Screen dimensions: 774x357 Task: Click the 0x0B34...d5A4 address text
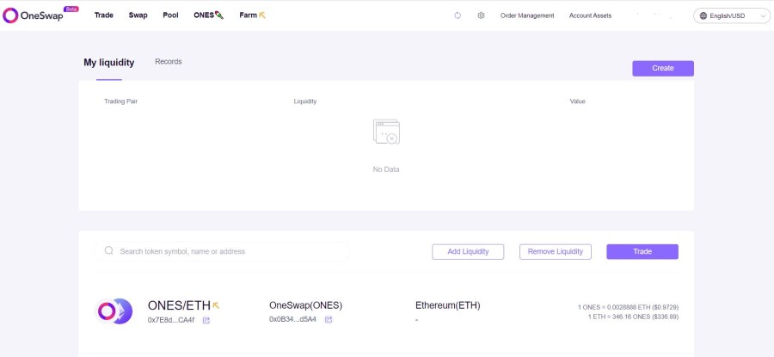[293, 319]
